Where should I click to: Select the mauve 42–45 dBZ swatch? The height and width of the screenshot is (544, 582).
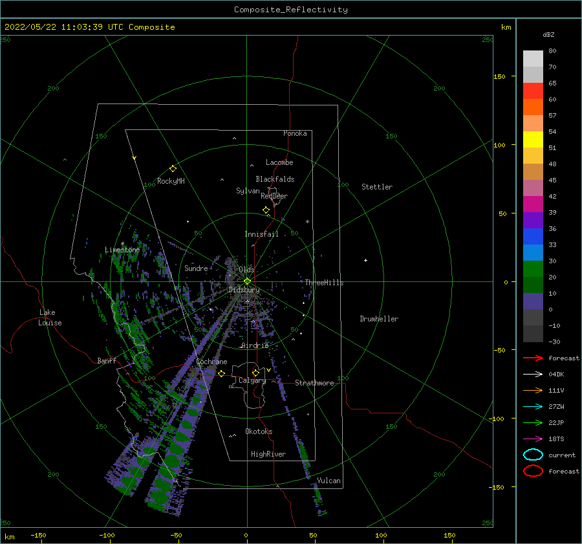tap(533, 188)
